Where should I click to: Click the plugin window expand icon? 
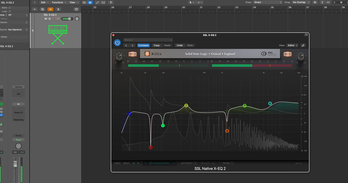(306, 35)
